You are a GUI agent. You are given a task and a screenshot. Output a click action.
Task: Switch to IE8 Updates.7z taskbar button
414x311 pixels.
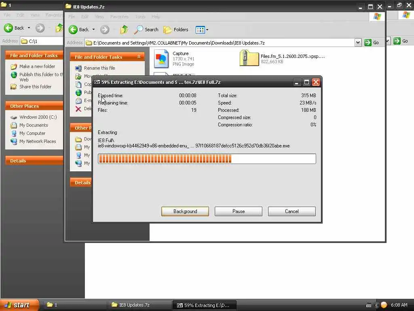click(139, 305)
